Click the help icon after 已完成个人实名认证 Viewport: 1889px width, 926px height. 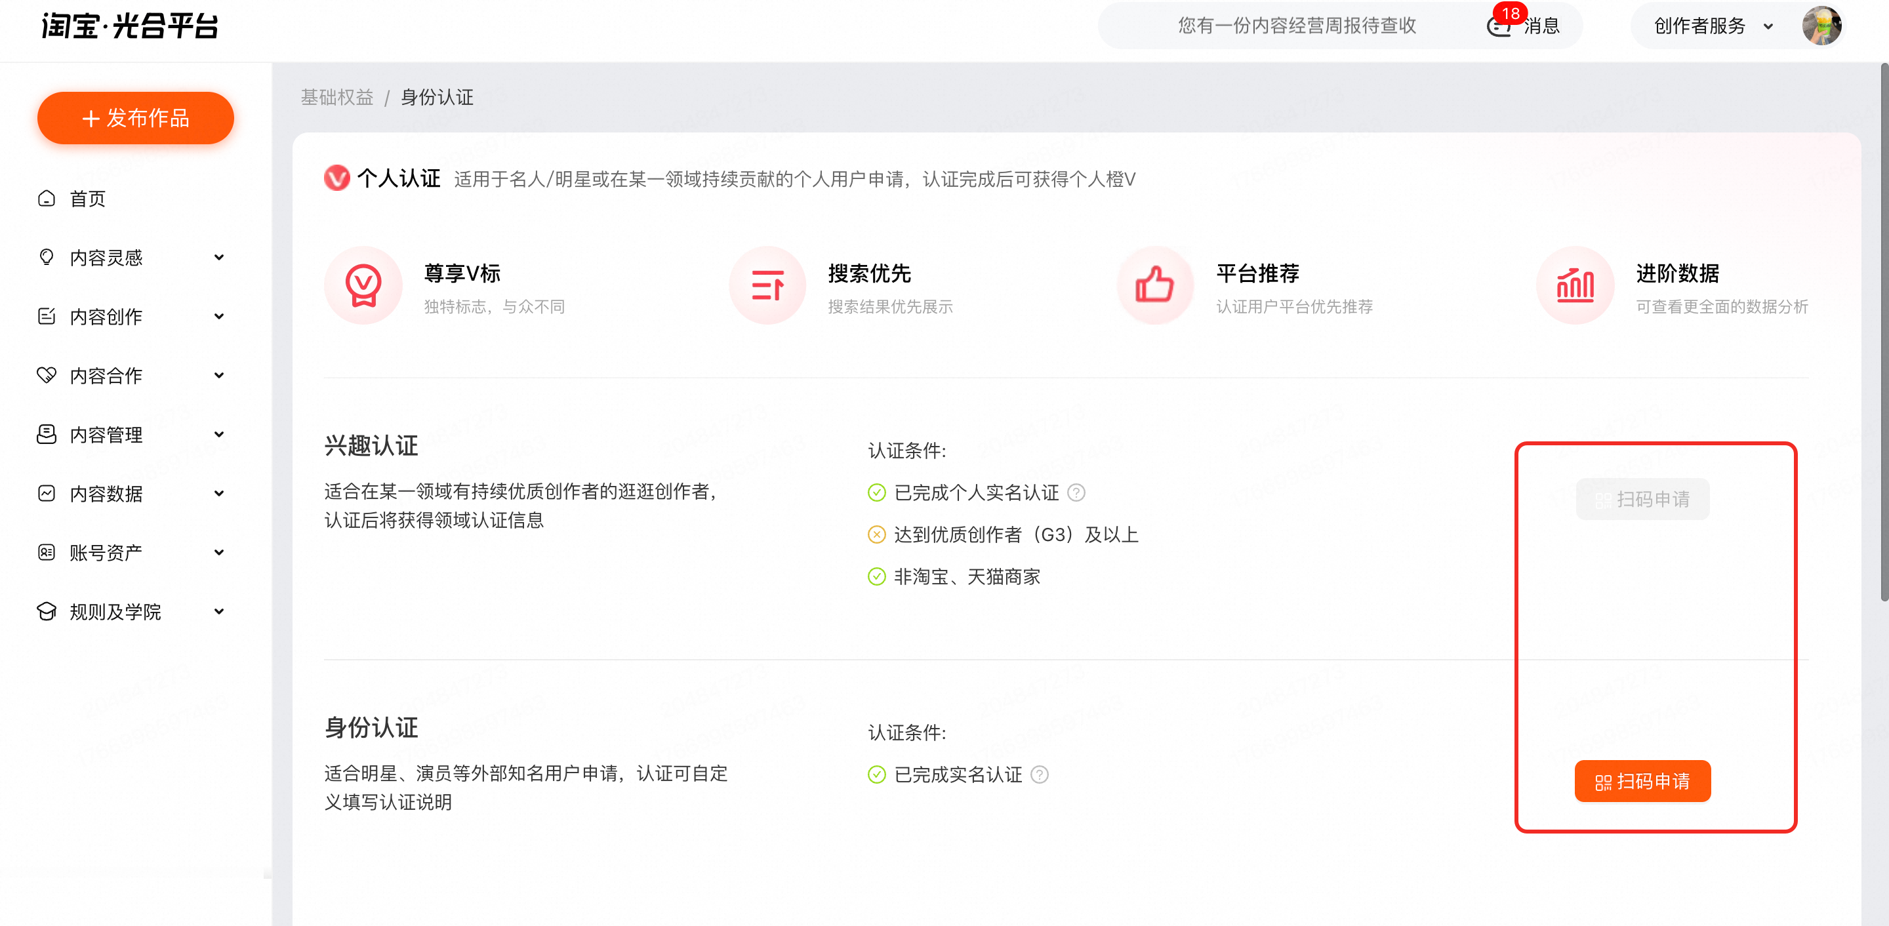[x=1076, y=493]
